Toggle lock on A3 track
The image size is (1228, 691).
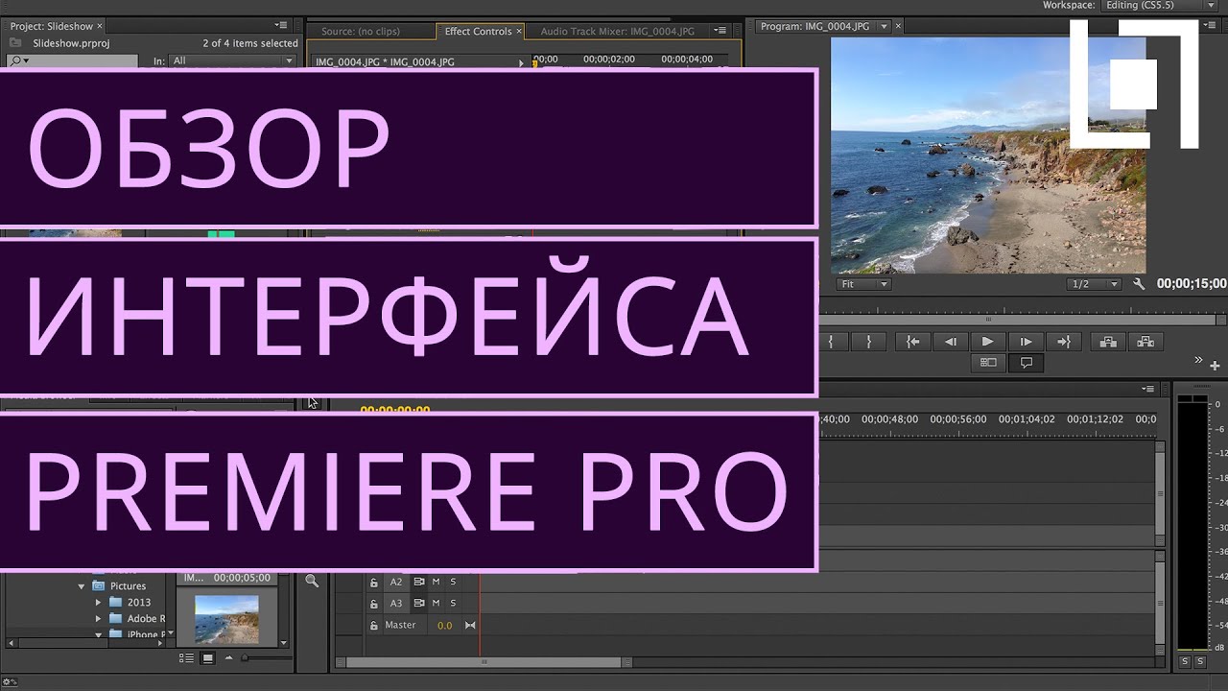(374, 604)
